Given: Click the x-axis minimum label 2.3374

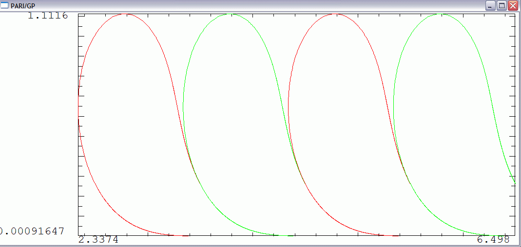Looking at the screenshot, I should click(98, 240).
